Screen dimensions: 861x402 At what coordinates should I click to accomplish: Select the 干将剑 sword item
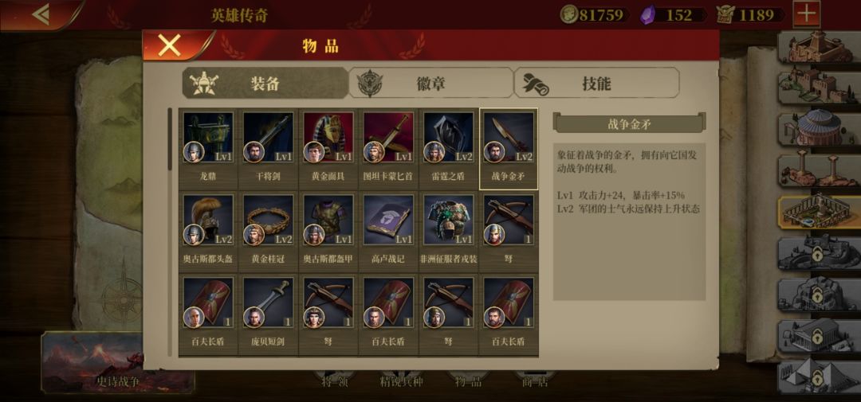(269, 149)
